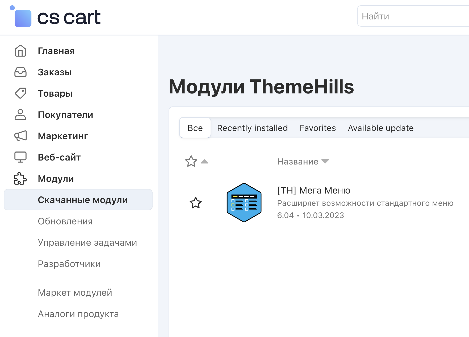Expand the Название sort dropdown
469x337 pixels.
tap(325, 161)
